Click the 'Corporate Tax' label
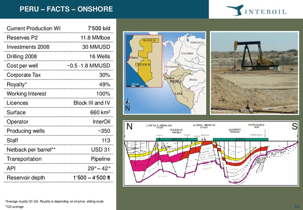This screenshot has width=303, height=210. click(x=23, y=75)
